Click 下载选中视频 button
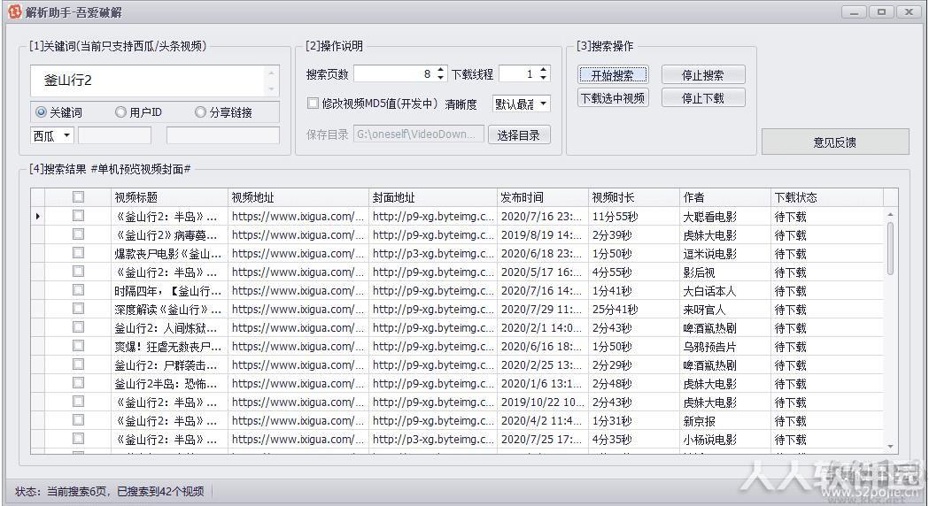 tap(613, 98)
